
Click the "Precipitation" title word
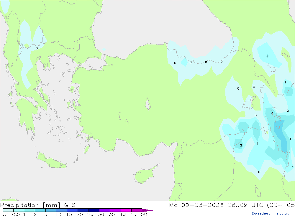coord(19,205)
